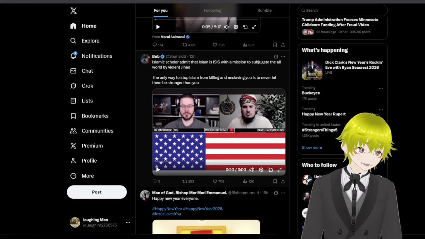Repost Bob's post with 283 reposts

tap(188, 181)
